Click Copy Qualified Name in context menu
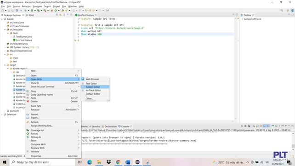 [53, 95]
